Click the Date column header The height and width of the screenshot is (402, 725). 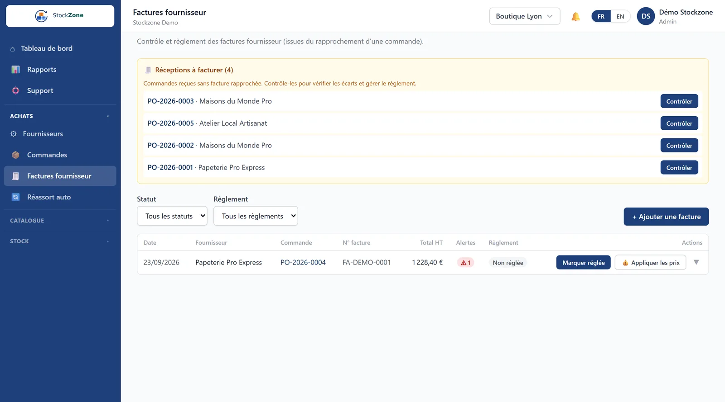pos(150,243)
